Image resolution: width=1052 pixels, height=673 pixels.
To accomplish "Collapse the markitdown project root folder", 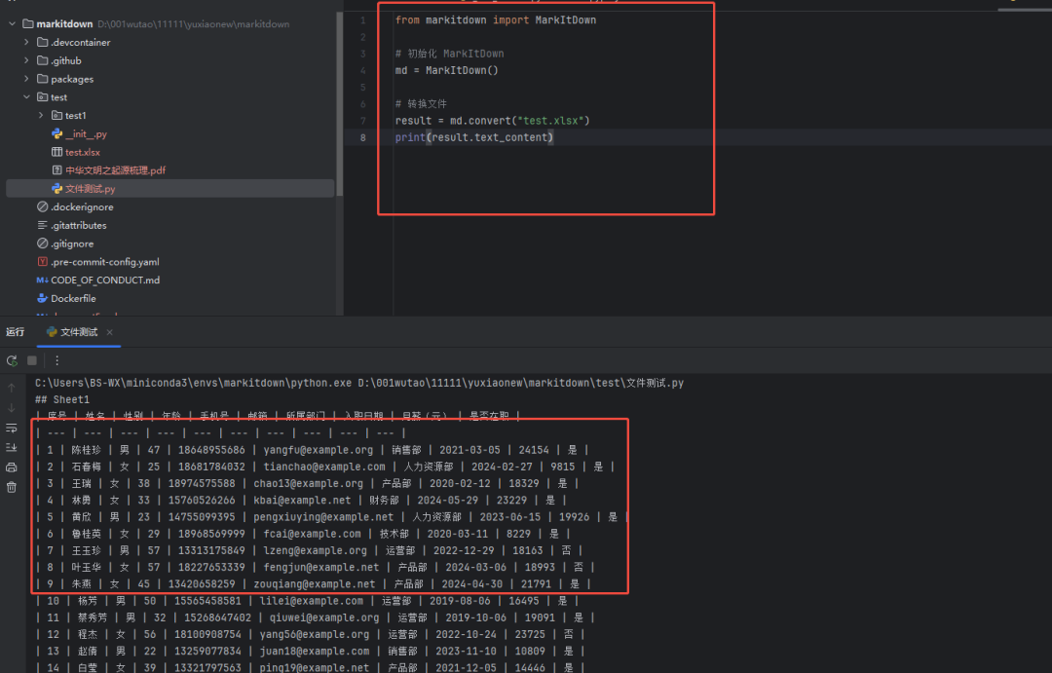I will click(x=12, y=23).
